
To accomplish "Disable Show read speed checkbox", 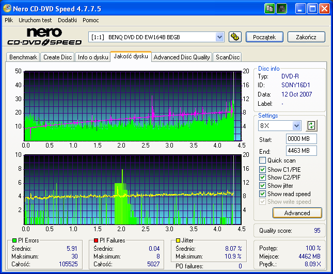I will tap(262, 194).
